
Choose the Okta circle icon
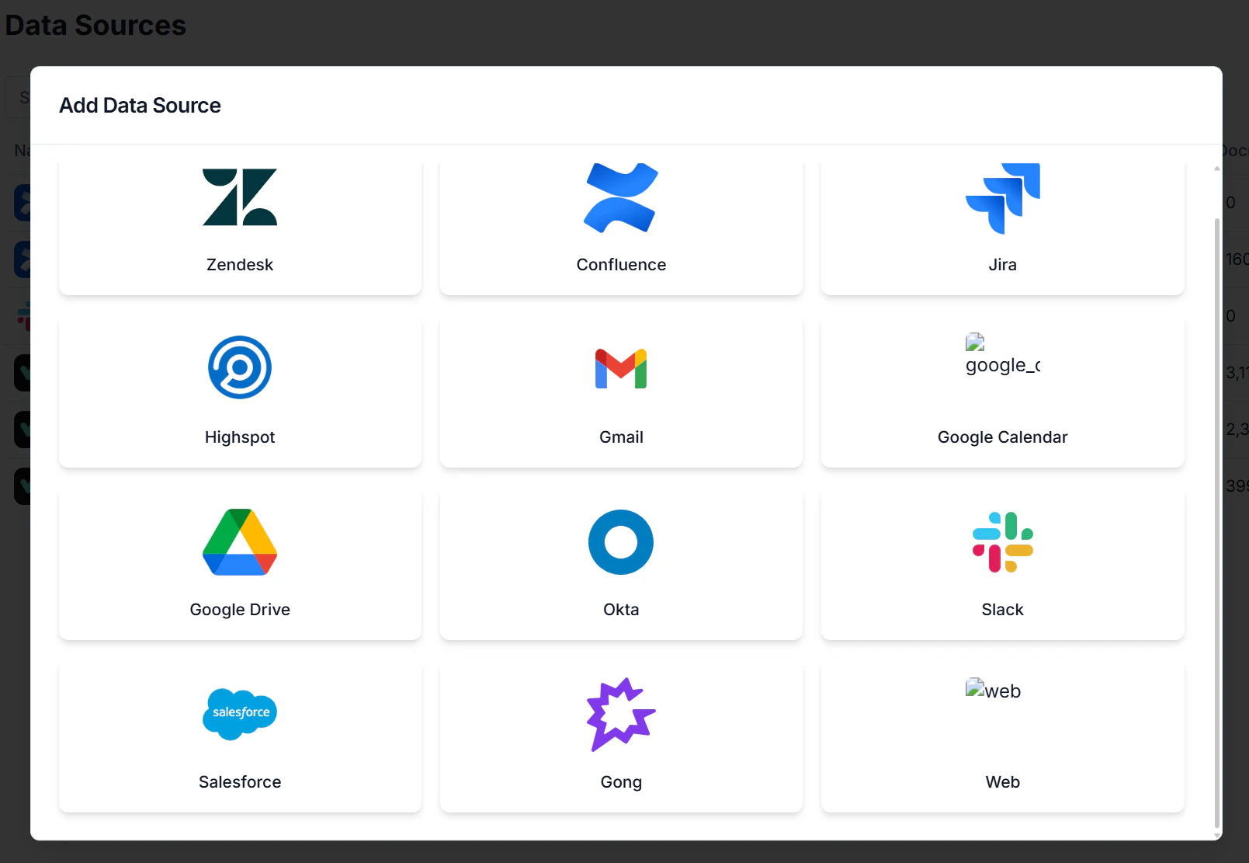pyautogui.click(x=621, y=542)
